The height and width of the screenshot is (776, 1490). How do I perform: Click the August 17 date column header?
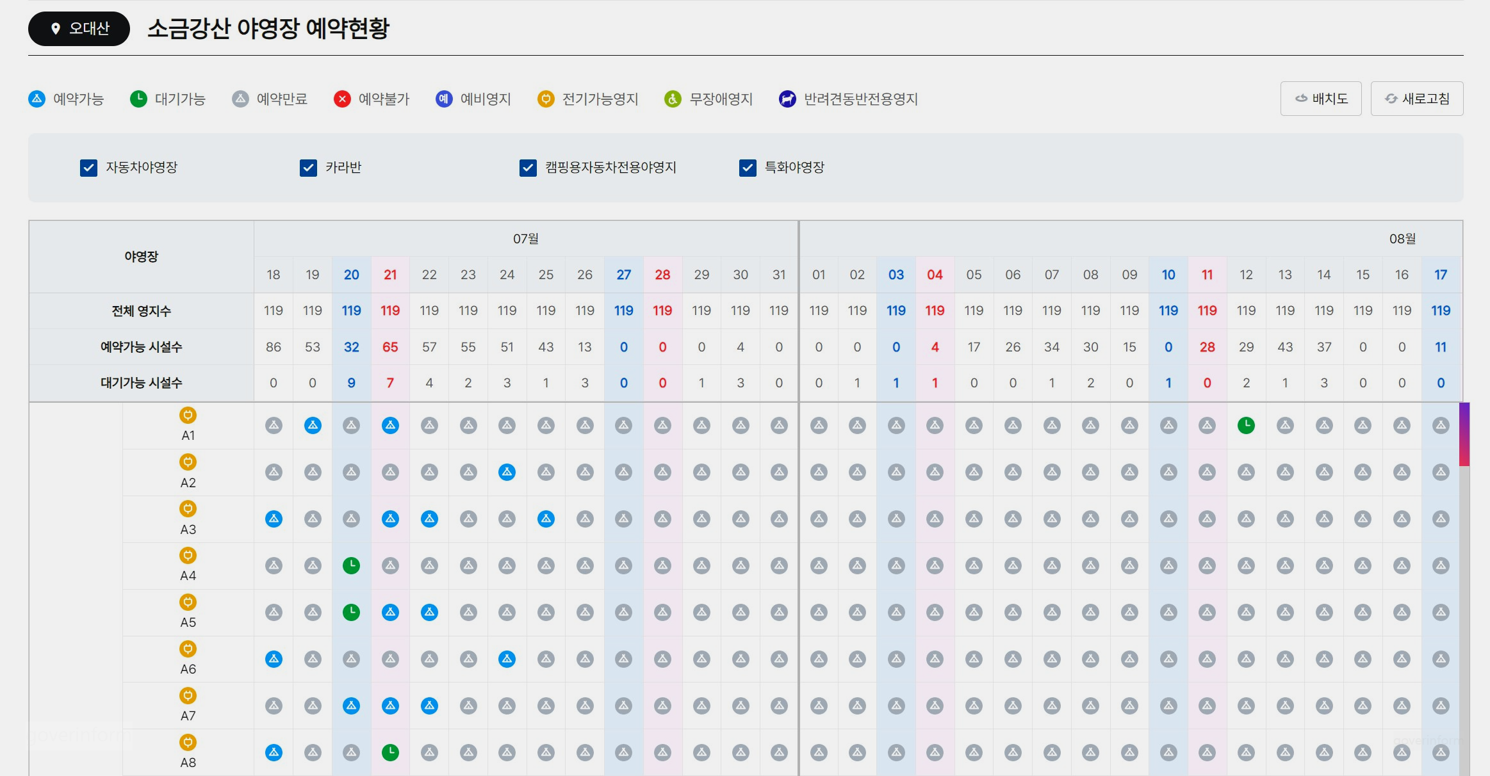tap(1441, 275)
